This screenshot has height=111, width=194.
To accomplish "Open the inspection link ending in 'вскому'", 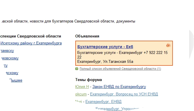I will pos(12,73).
